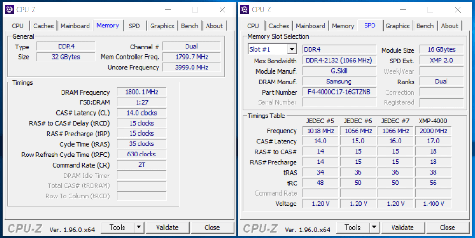The height and width of the screenshot is (238, 475).
Task: Click Validate button in right CPU-Z window
Action: pyautogui.click(x=403, y=227)
